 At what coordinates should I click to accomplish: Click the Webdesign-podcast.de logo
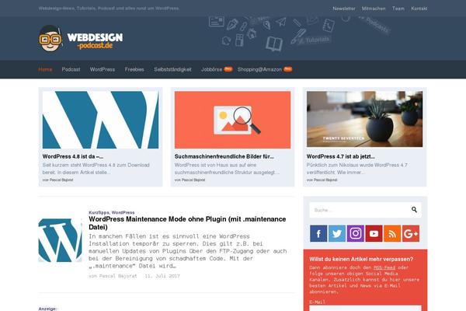[x=81, y=38]
